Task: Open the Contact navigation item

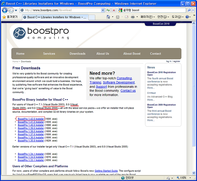Action: [x=155, y=54]
